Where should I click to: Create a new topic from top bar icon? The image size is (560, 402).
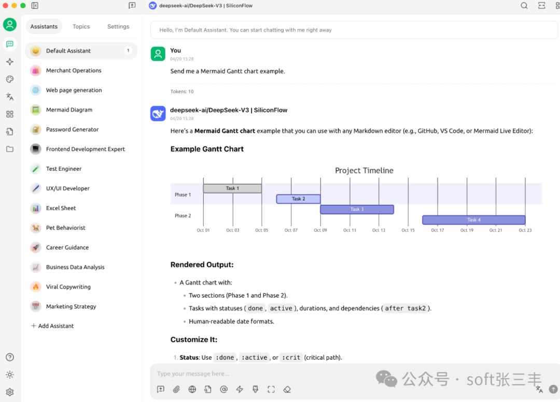click(132, 5)
